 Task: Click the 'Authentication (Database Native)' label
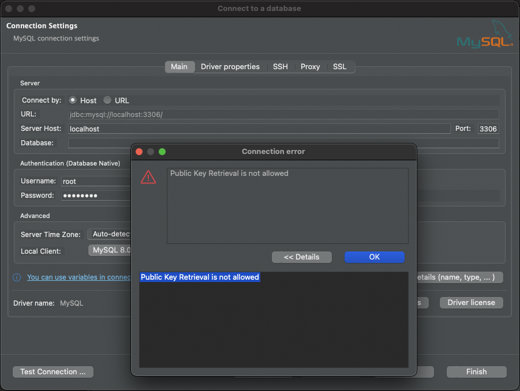coord(70,163)
